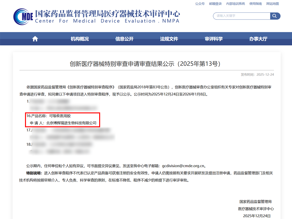Open the 邮箱登录 link
Screen dimensions: 292x219
tap(215, 4)
